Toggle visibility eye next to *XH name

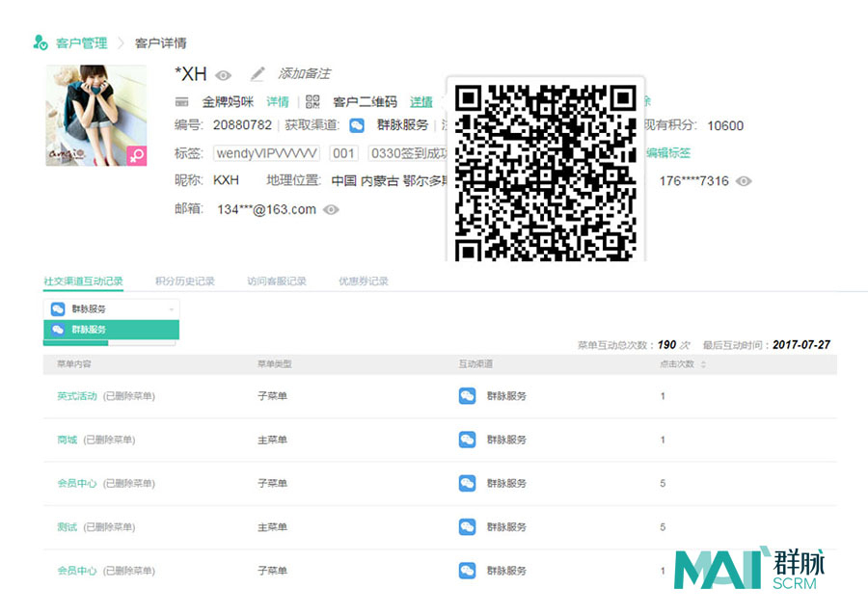tap(223, 75)
